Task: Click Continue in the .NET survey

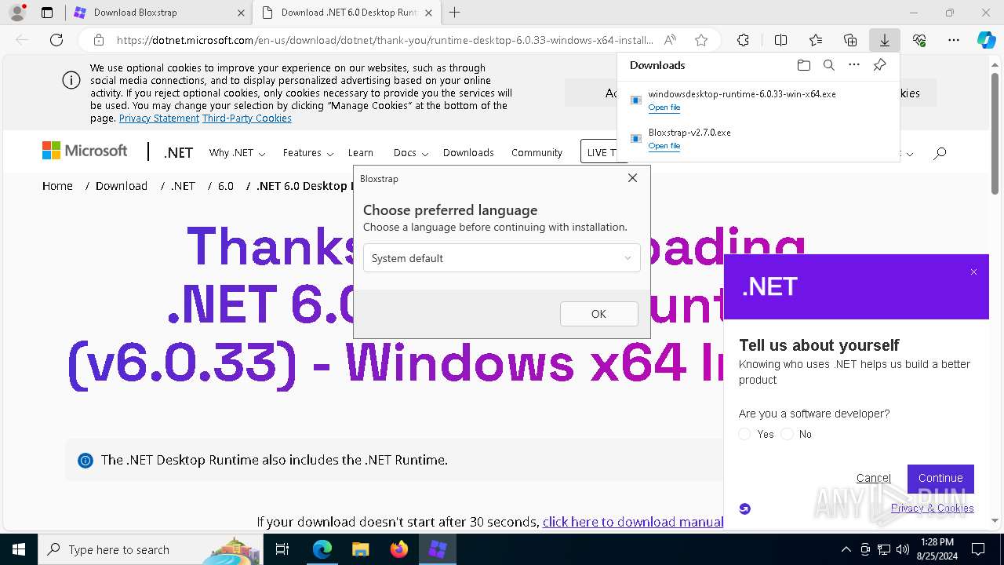Action: (940, 478)
